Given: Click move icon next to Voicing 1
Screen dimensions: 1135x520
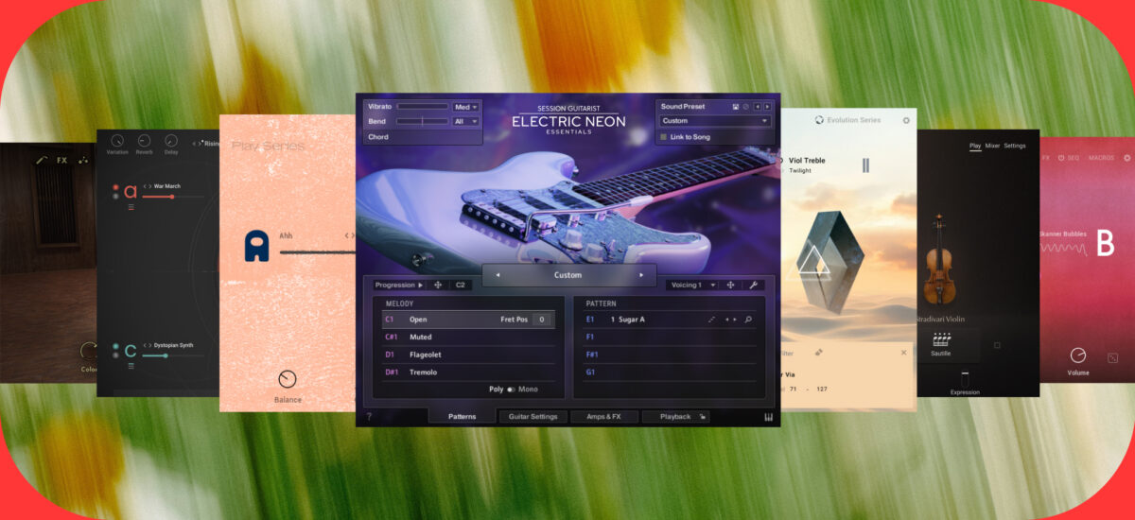Looking at the screenshot, I should tap(731, 285).
